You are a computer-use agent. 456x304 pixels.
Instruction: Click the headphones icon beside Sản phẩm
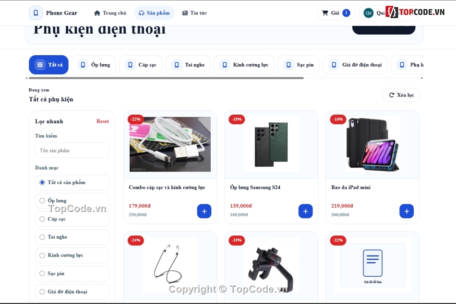pos(141,13)
